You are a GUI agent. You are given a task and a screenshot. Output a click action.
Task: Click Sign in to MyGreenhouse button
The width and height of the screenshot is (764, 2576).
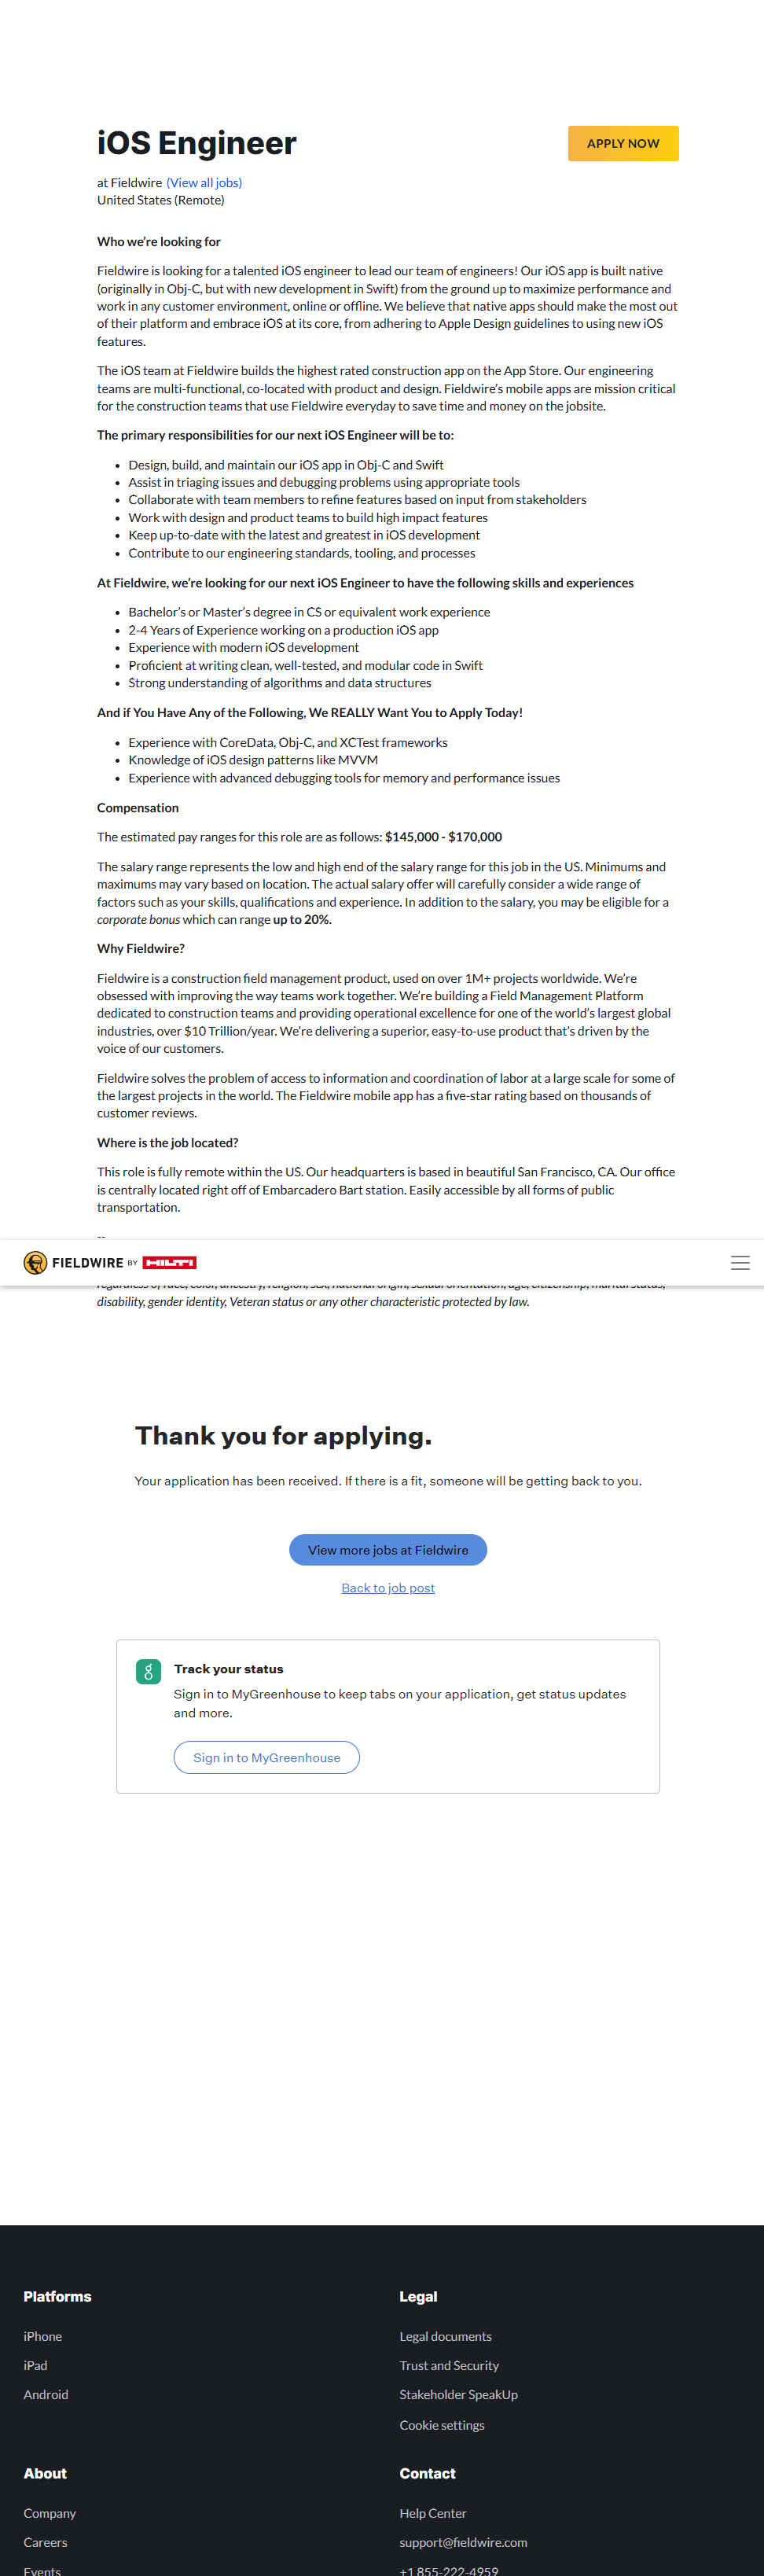(x=266, y=1758)
